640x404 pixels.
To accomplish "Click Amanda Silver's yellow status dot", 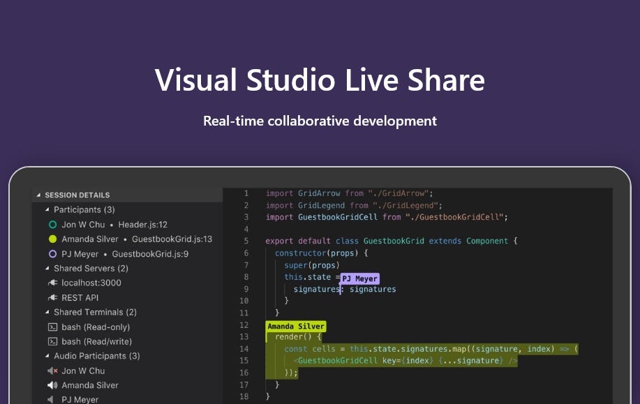I will pos(52,239).
